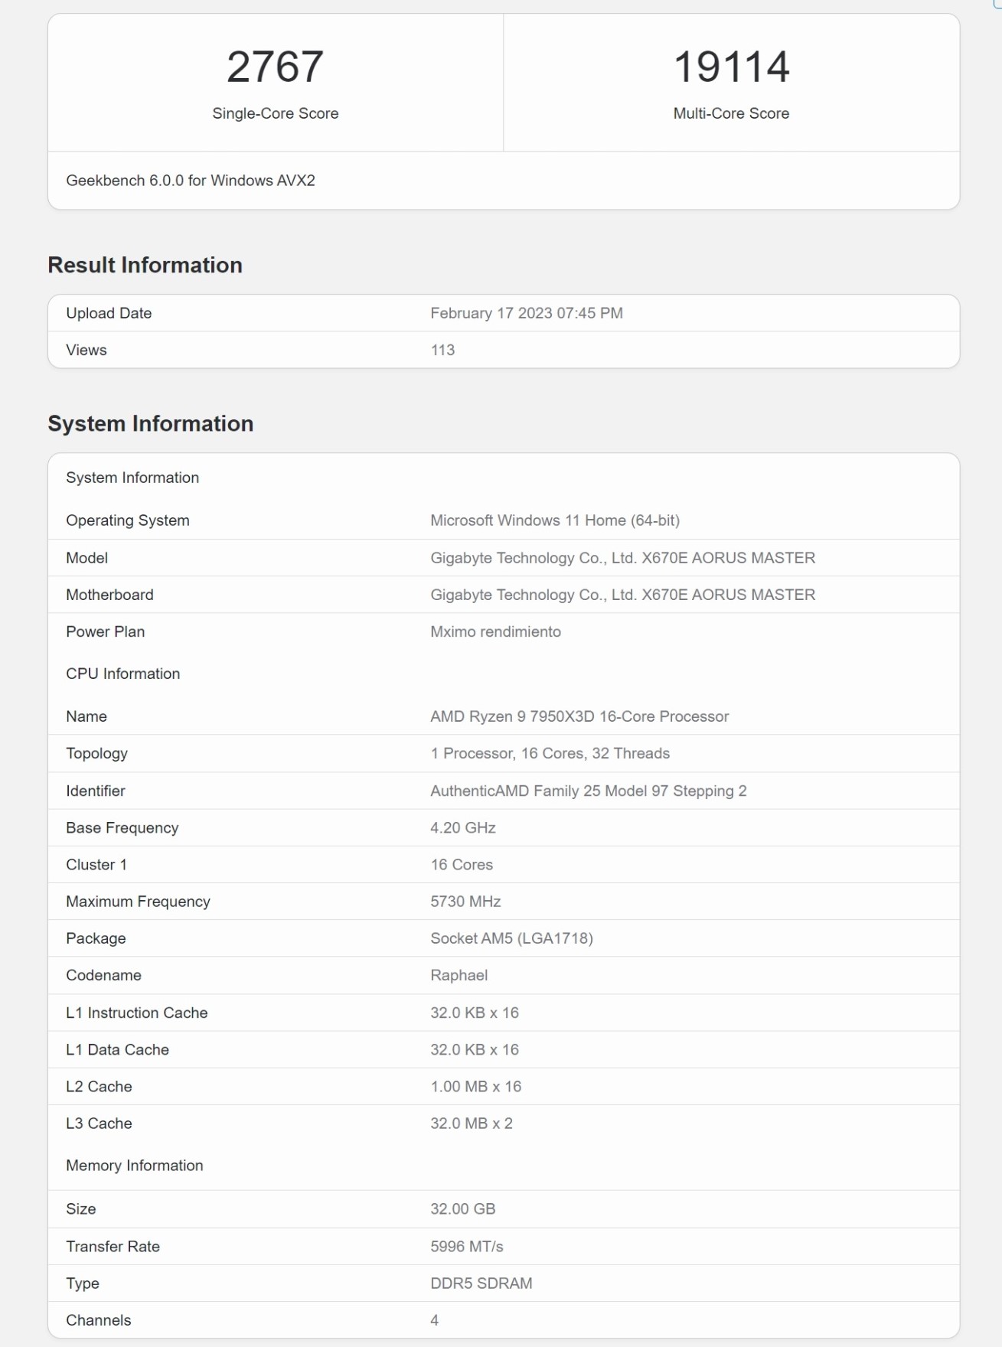Click the L1 Instruction Cache label
The width and height of the screenshot is (1002, 1347).
(137, 1013)
